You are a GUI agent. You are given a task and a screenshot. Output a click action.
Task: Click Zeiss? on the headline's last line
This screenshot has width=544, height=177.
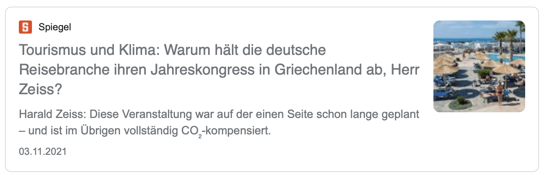pos(40,88)
